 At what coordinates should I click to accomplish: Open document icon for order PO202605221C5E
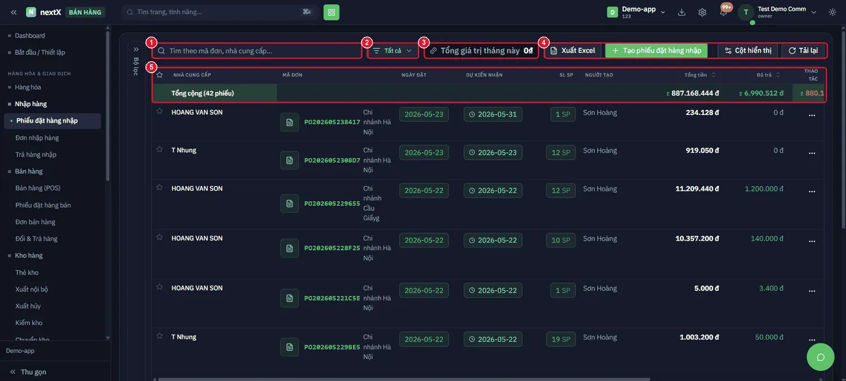click(289, 298)
